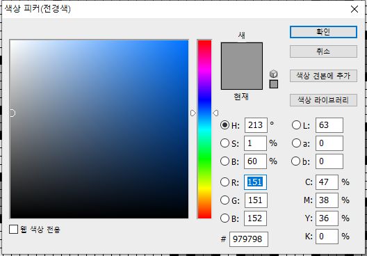Select the R red radio button
The image size is (367, 256).
(x=225, y=182)
